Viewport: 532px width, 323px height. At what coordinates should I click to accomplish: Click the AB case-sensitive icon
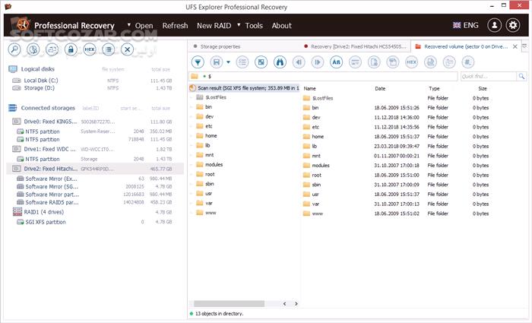(x=336, y=62)
